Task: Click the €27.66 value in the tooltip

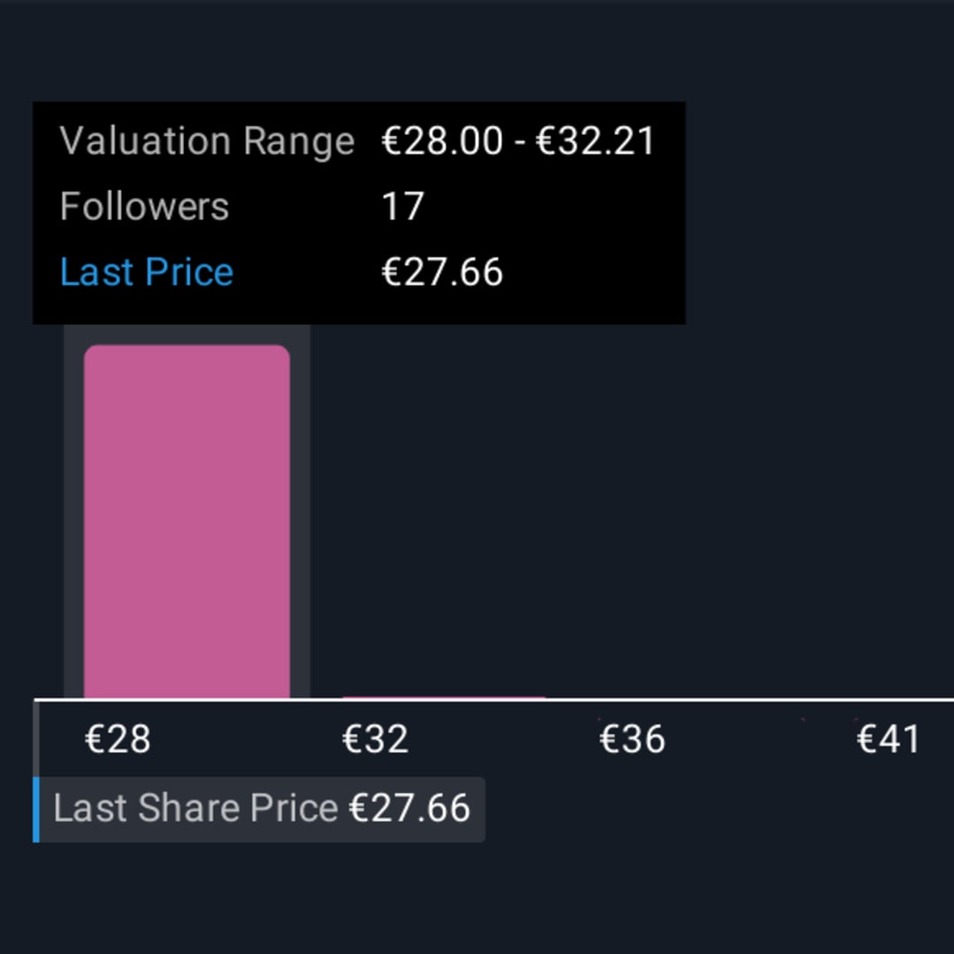Action: [x=442, y=272]
